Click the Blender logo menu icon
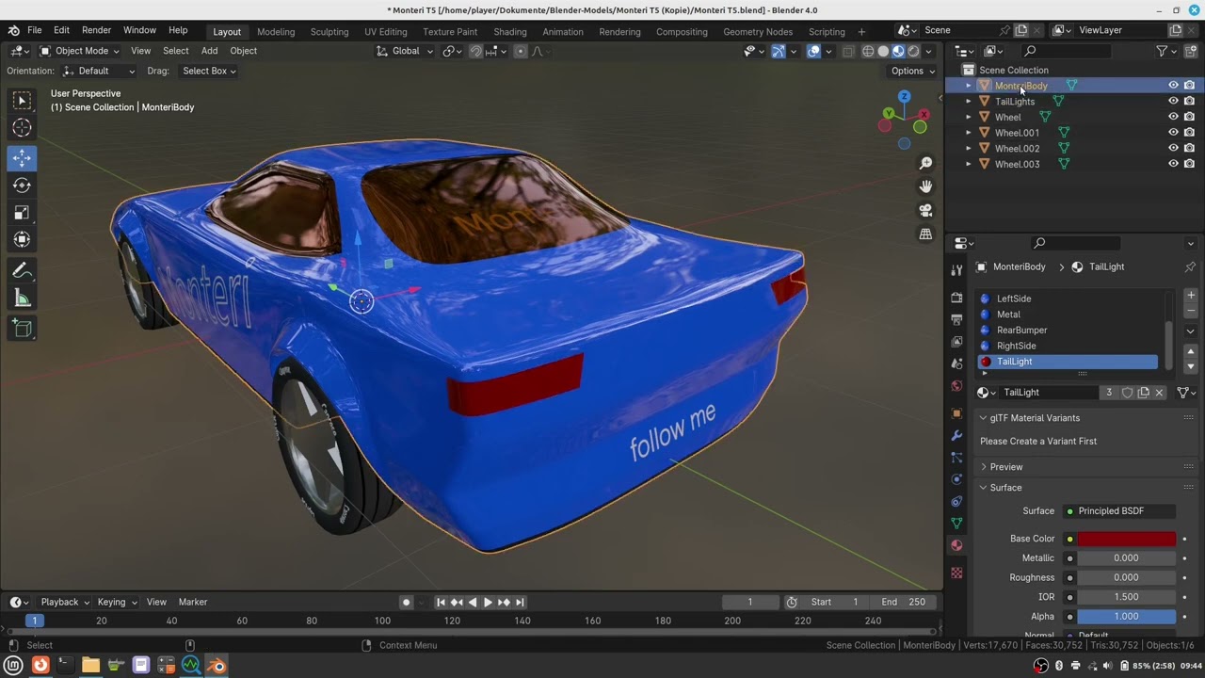 (x=13, y=30)
